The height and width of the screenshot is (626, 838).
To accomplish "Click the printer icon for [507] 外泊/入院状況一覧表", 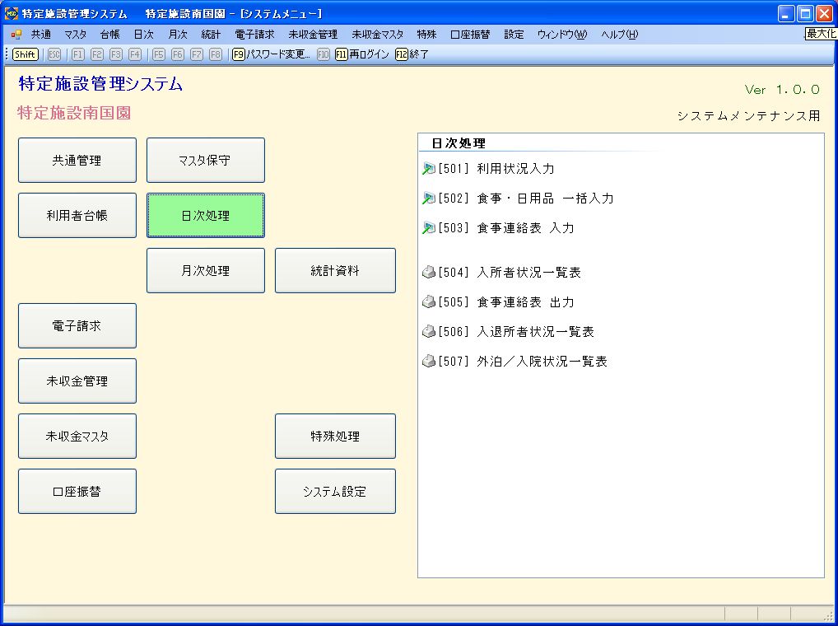I will pos(428,362).
